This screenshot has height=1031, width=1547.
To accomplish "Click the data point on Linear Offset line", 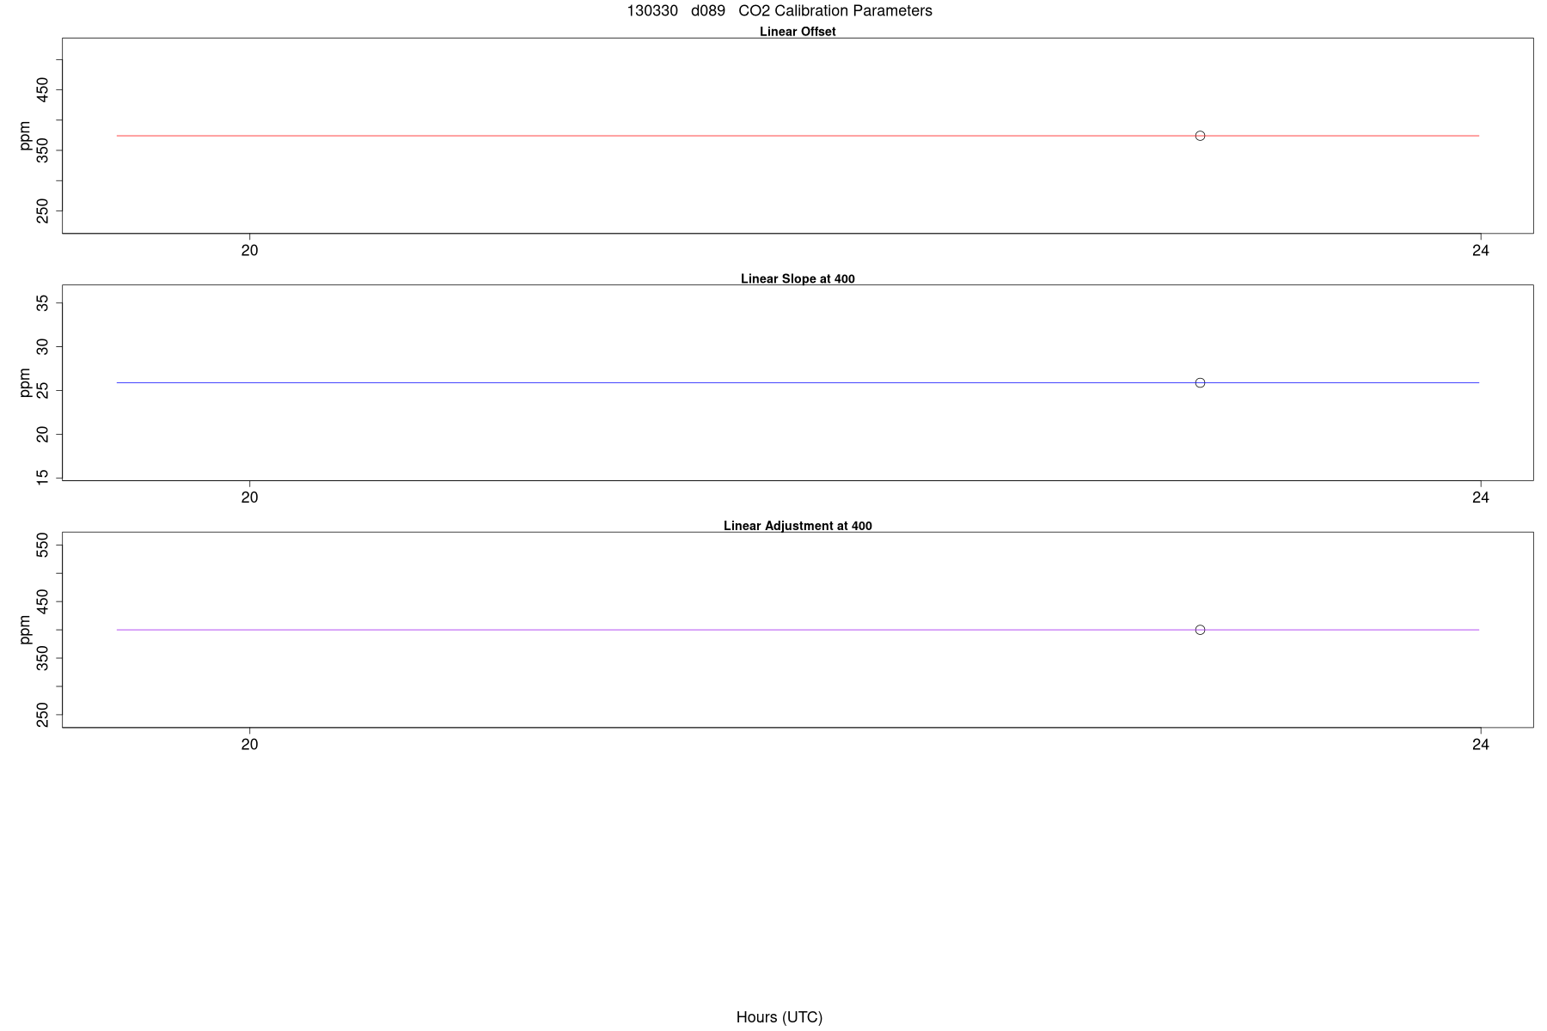I will pos(1200,136).
